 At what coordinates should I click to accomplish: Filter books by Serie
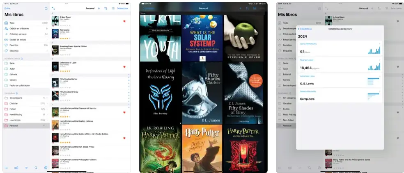pos(26,63)
